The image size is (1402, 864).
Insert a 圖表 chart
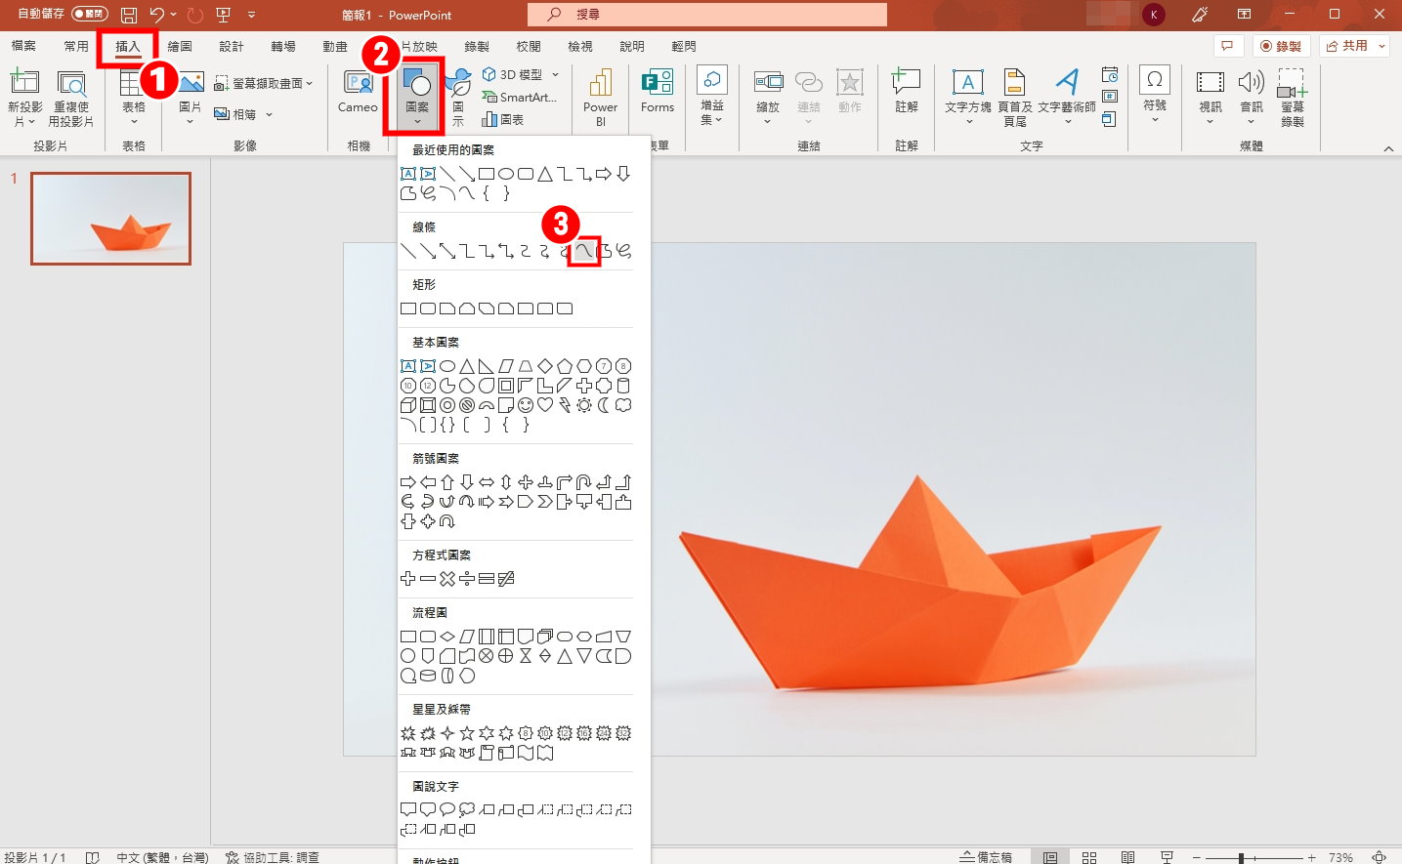[x=503, y=119]
